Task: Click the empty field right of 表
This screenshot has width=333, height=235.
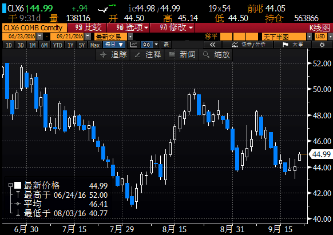Action: 187,45
